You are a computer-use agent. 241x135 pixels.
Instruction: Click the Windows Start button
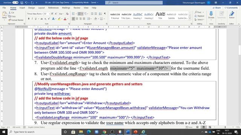pyautogui.click(x=4, y=132)
